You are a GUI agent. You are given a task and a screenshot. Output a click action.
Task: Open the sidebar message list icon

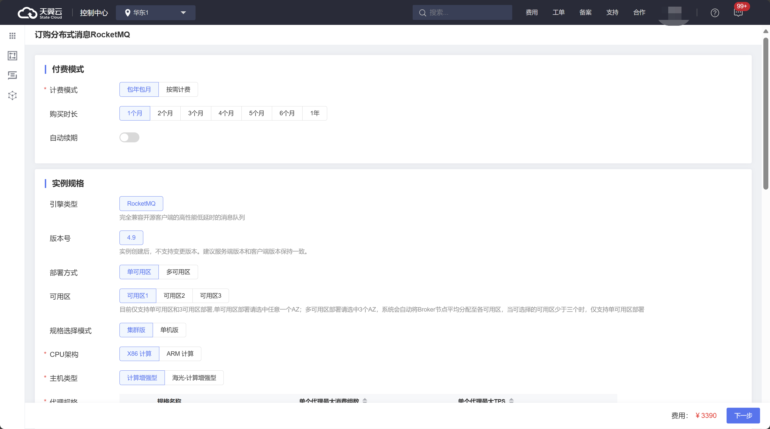12,75
